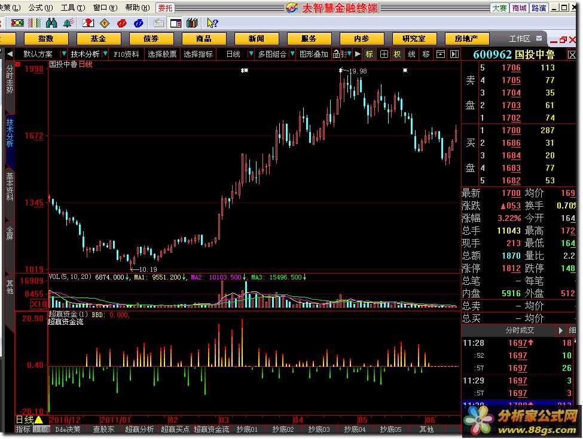
Task: Click 选择指标 in chart toolbar
Action: [x=198, y=54]
